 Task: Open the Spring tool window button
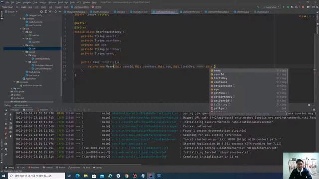point(97,168)
